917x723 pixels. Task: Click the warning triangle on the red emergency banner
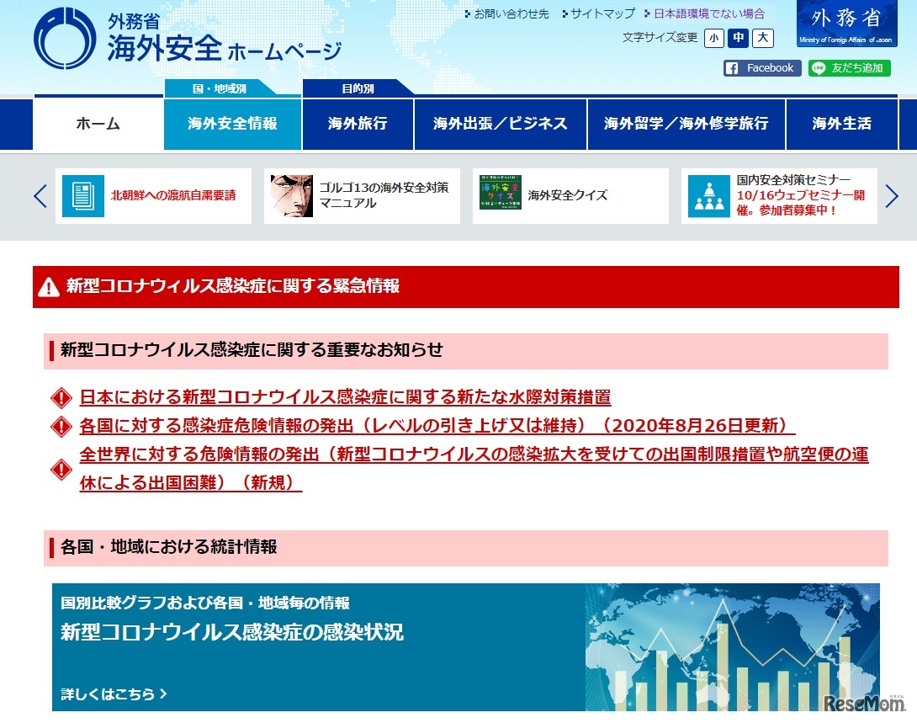click(46, 285)
